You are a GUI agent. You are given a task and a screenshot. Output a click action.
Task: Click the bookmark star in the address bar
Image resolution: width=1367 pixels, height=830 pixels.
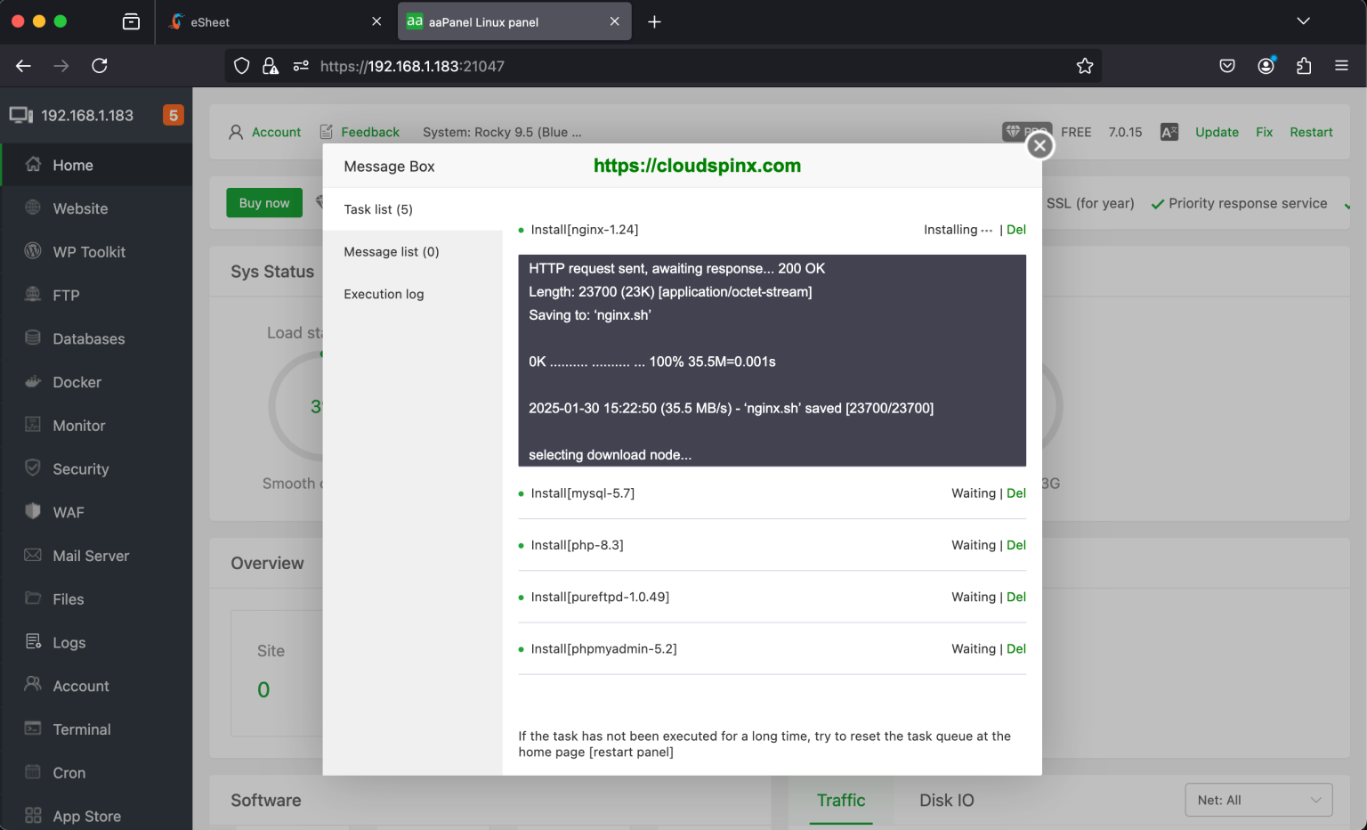coord(1085,65)
